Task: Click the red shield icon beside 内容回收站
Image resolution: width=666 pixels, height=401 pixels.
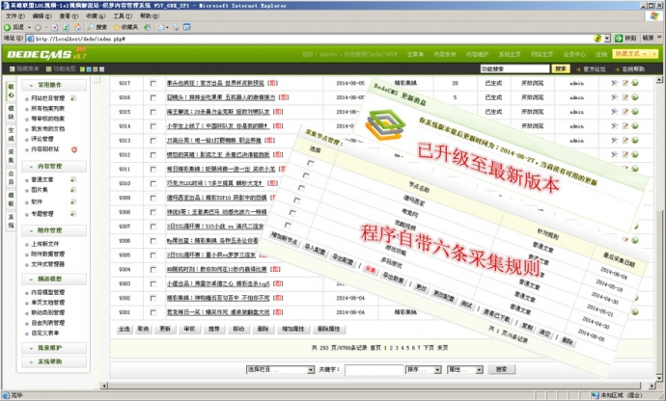Action: coord(74,149)
